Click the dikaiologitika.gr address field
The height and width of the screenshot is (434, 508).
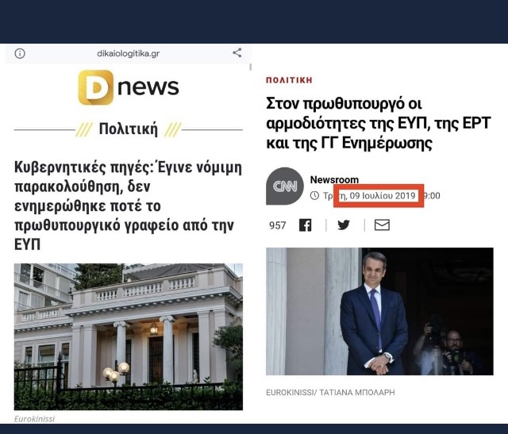(x=129, y=53)
